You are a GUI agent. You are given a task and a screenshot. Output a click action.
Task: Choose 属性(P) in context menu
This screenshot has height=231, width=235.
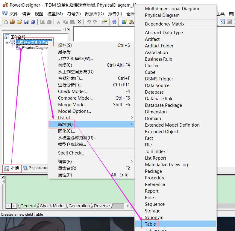(x=92, y=175)
